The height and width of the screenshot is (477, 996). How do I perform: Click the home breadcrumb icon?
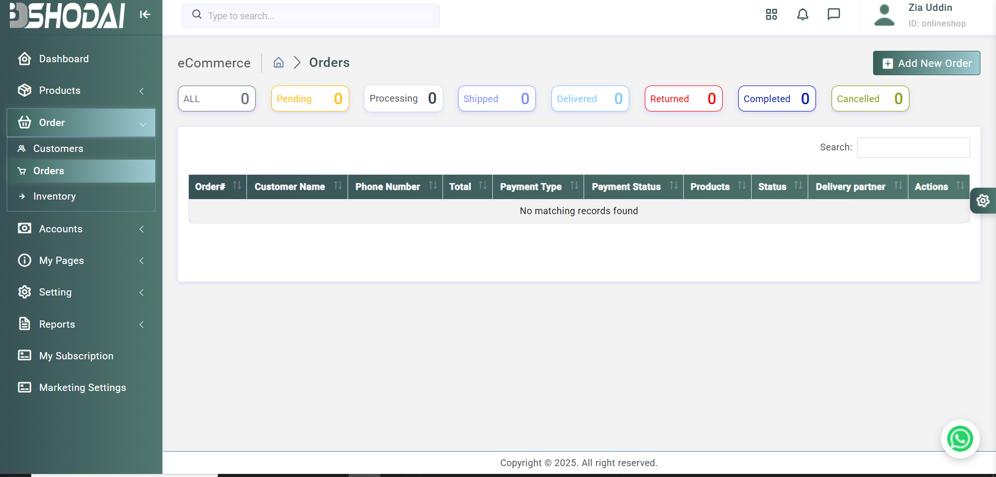coord(279,63)
